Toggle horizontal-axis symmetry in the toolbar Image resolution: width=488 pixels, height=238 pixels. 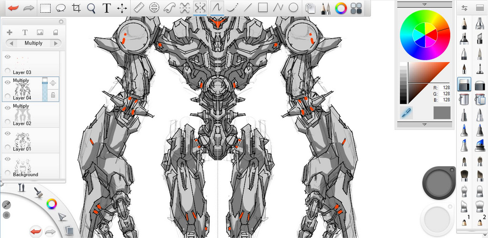(x=185, y=8)
